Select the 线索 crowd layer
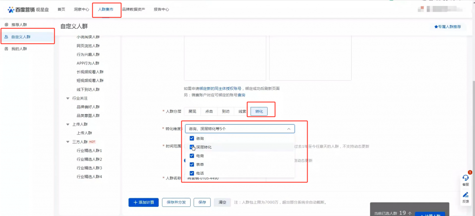Viewport: 475px width, 216px height. pyautogui.click(x=242, y=111)
